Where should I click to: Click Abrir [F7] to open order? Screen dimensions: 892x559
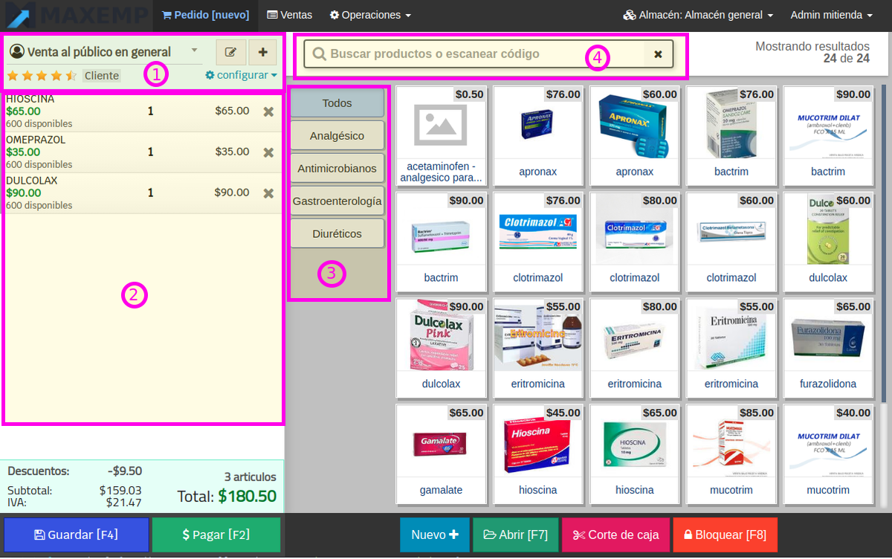(x=515, y=534)
